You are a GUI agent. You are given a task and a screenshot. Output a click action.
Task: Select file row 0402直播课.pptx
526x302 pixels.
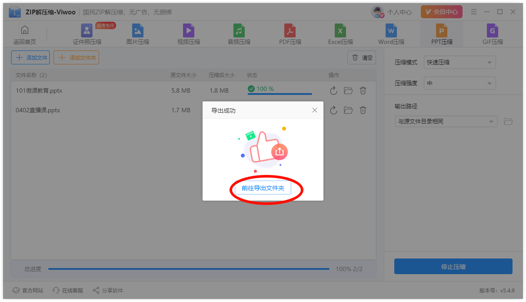(x=193, y=110)
